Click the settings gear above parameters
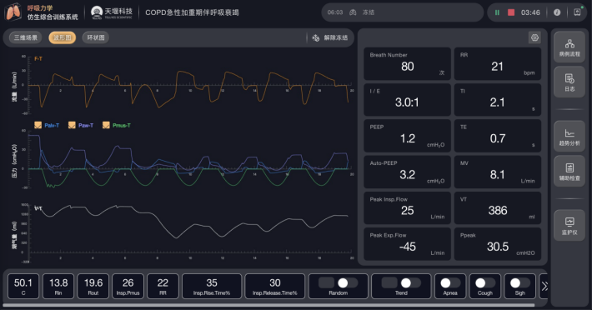The height and width of the screenshot is (310, 592). [534, 37]
